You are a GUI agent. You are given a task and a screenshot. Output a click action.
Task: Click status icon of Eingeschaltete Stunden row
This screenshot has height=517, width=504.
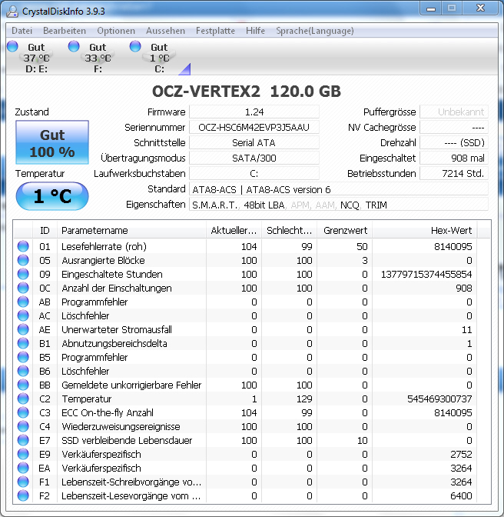coord(23,274)
